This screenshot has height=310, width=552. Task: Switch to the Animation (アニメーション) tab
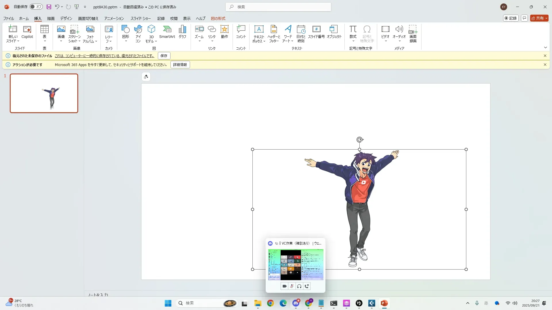click(x=114, y=18)
